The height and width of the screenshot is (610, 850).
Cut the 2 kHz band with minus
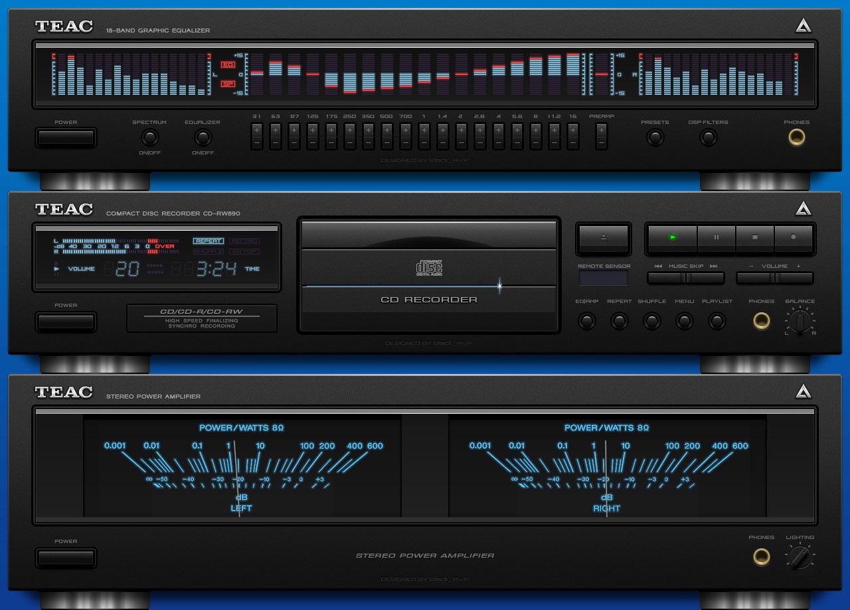461,142
